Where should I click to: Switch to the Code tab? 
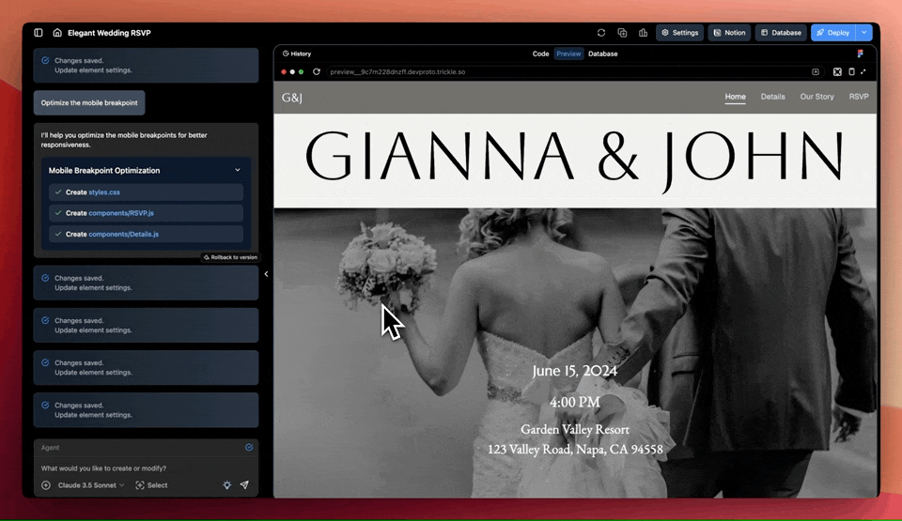(540, 54)
